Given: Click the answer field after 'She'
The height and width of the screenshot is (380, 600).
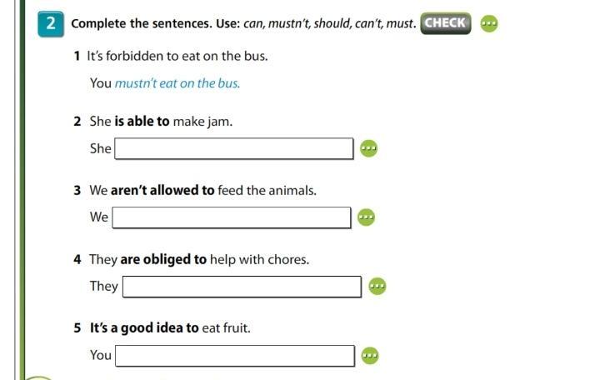Looking at the screenshot, I should pos(234,148).
